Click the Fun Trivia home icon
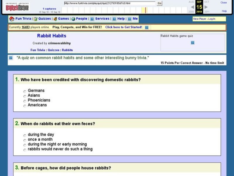 tap(11, 19)
